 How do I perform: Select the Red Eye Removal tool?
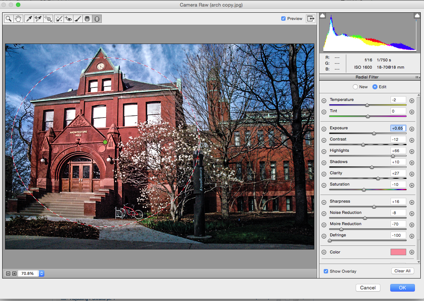tap(68, 19)
